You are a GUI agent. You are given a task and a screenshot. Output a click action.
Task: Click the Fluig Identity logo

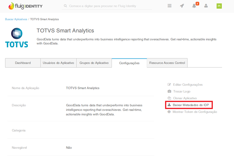tap(25, 6)
